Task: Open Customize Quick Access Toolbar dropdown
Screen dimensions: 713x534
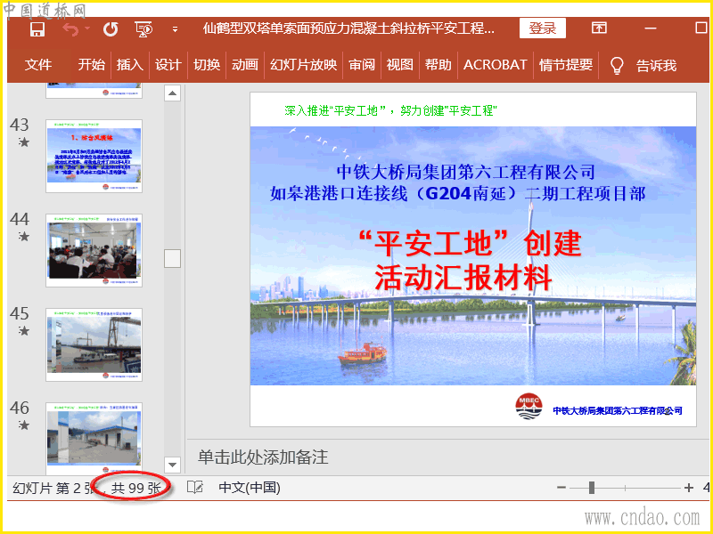Action: (175, 29)
